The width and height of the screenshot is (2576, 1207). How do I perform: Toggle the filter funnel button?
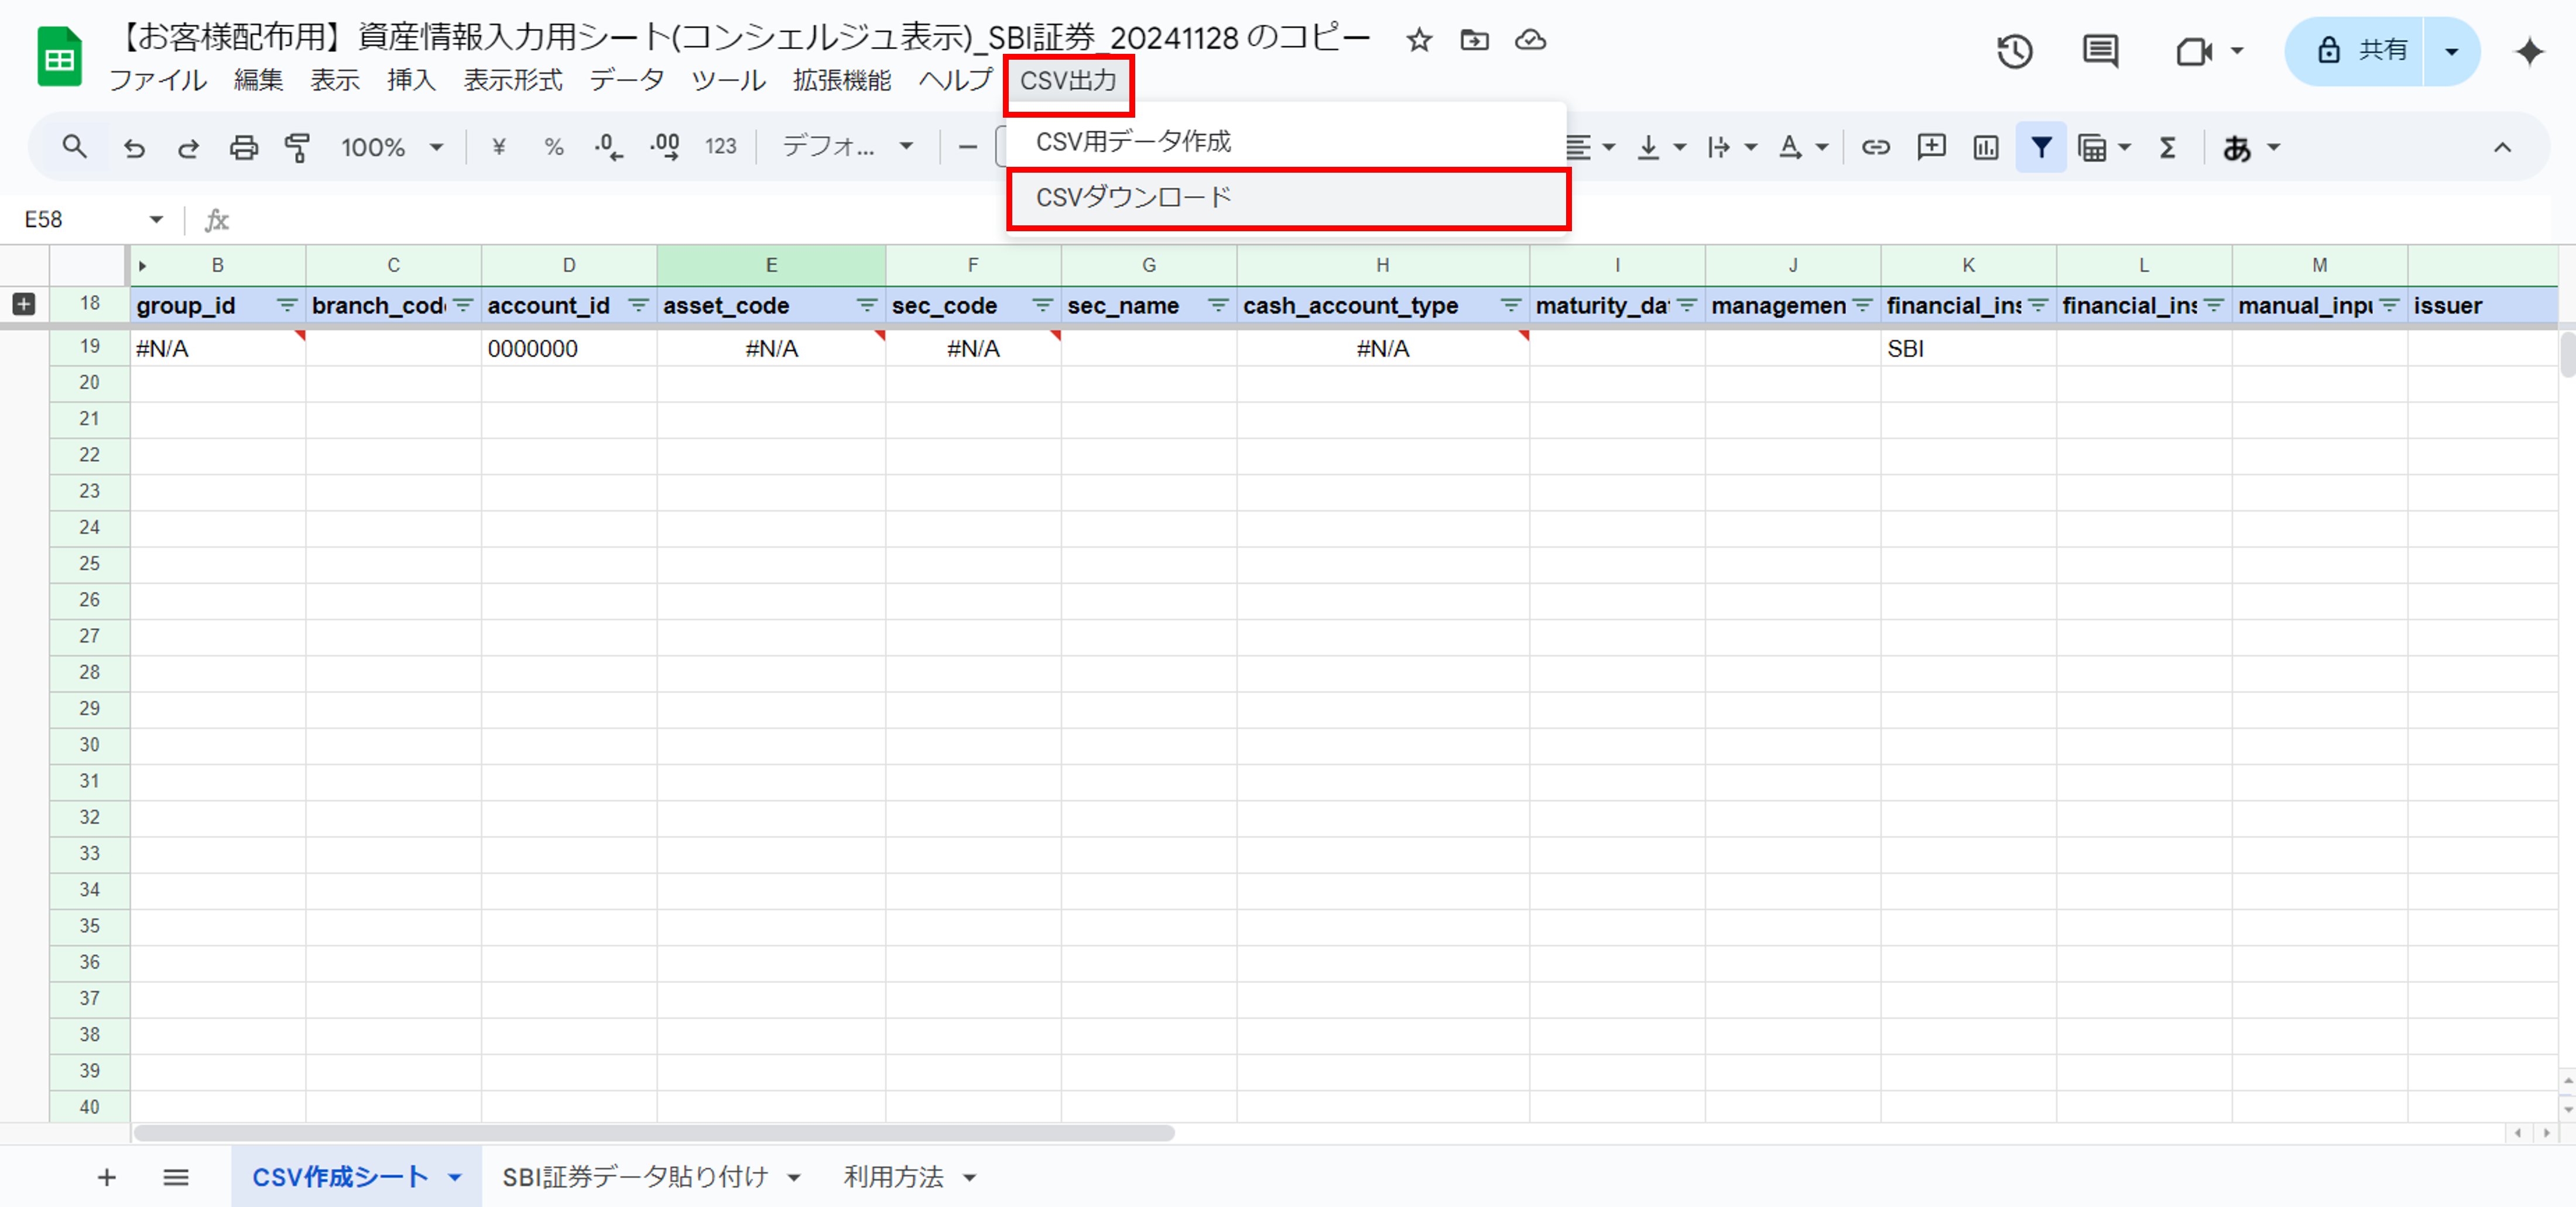(2041, 148)
